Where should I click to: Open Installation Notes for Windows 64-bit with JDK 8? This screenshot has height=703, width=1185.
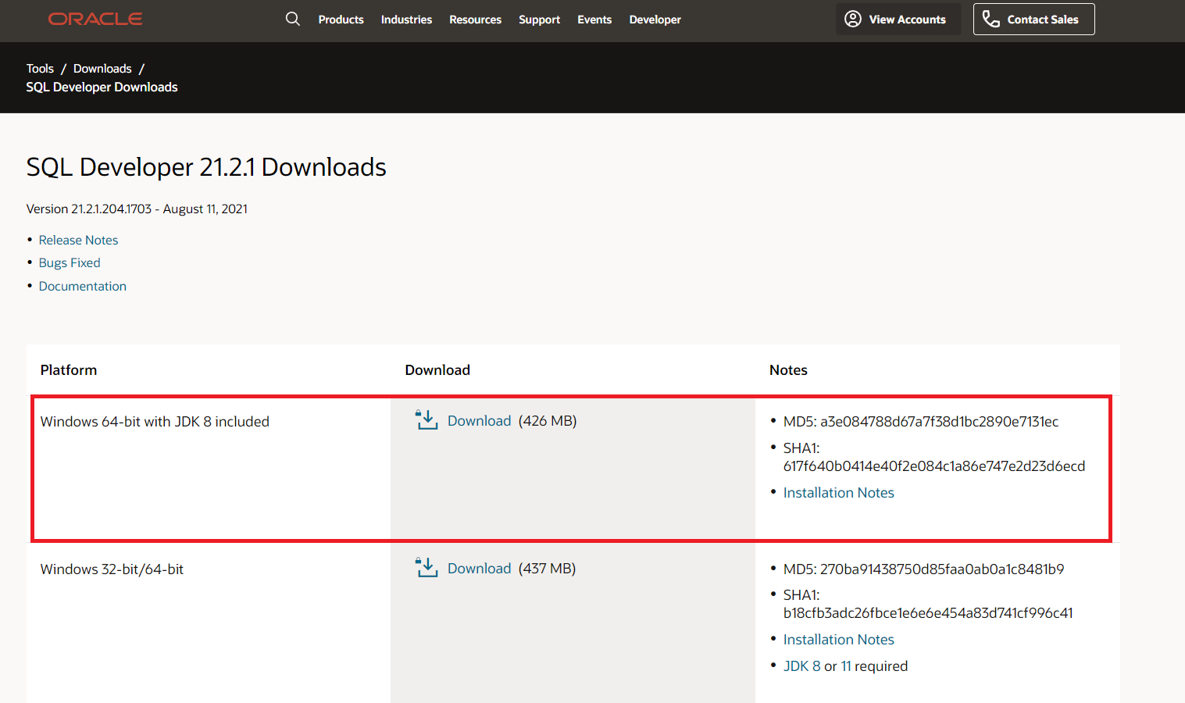point(838,493)
